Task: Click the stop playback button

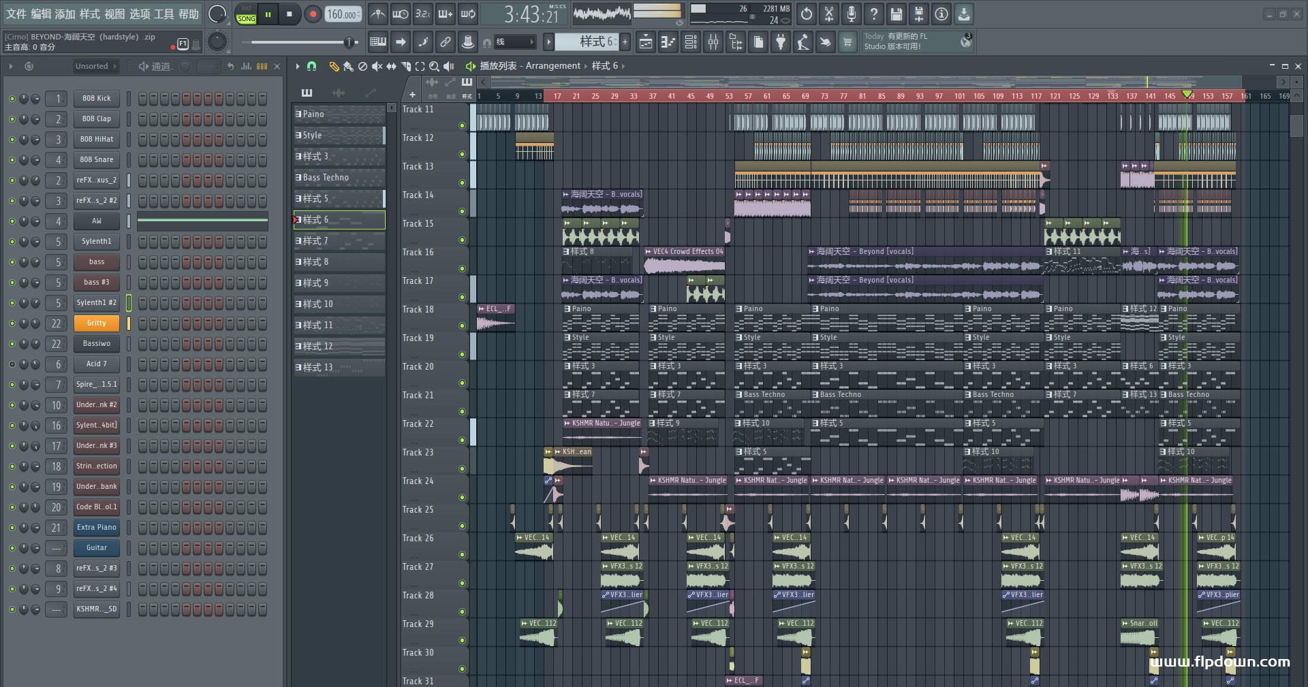Action: click(290, 14)
